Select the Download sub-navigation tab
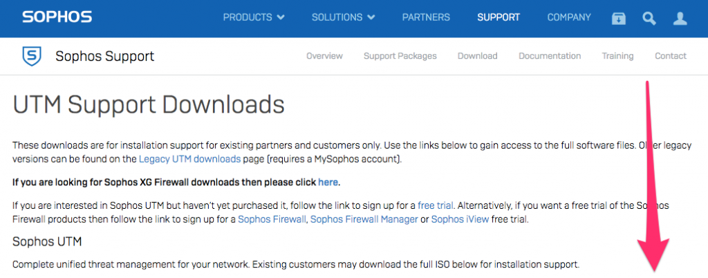Viewport: 708px width, 278px height. (477, 56)
